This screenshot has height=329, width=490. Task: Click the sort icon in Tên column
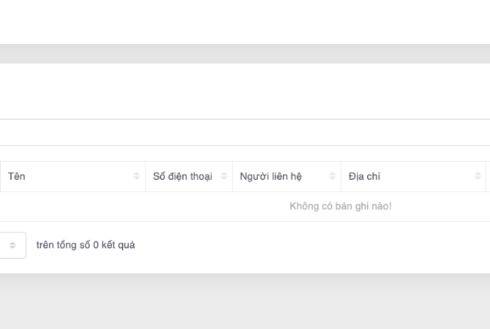tap(136, 177)
